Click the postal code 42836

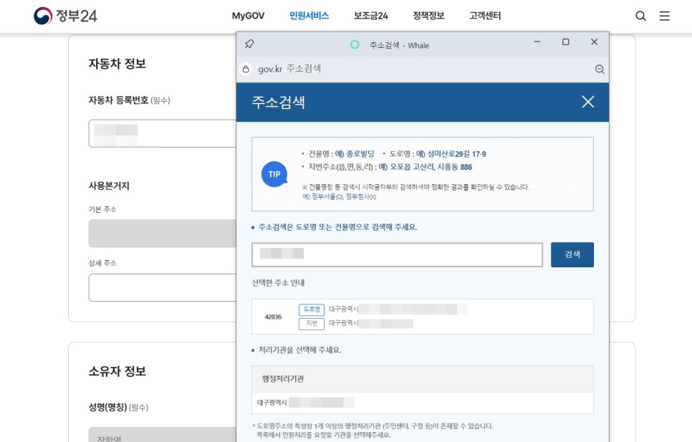click(x=273, y=317)
